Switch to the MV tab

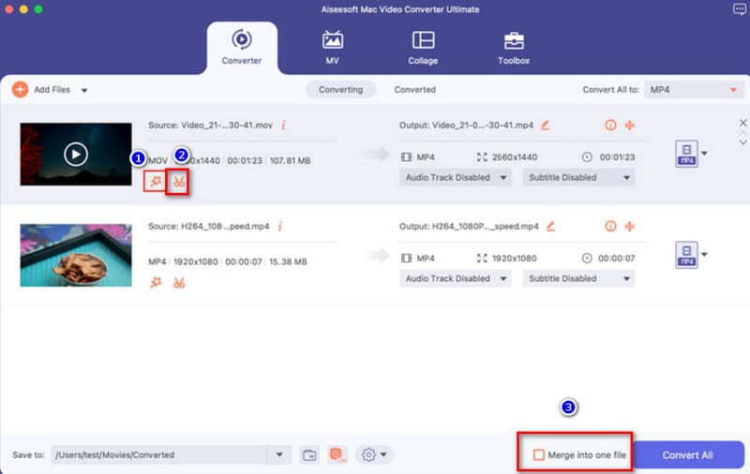coord(333,48)
